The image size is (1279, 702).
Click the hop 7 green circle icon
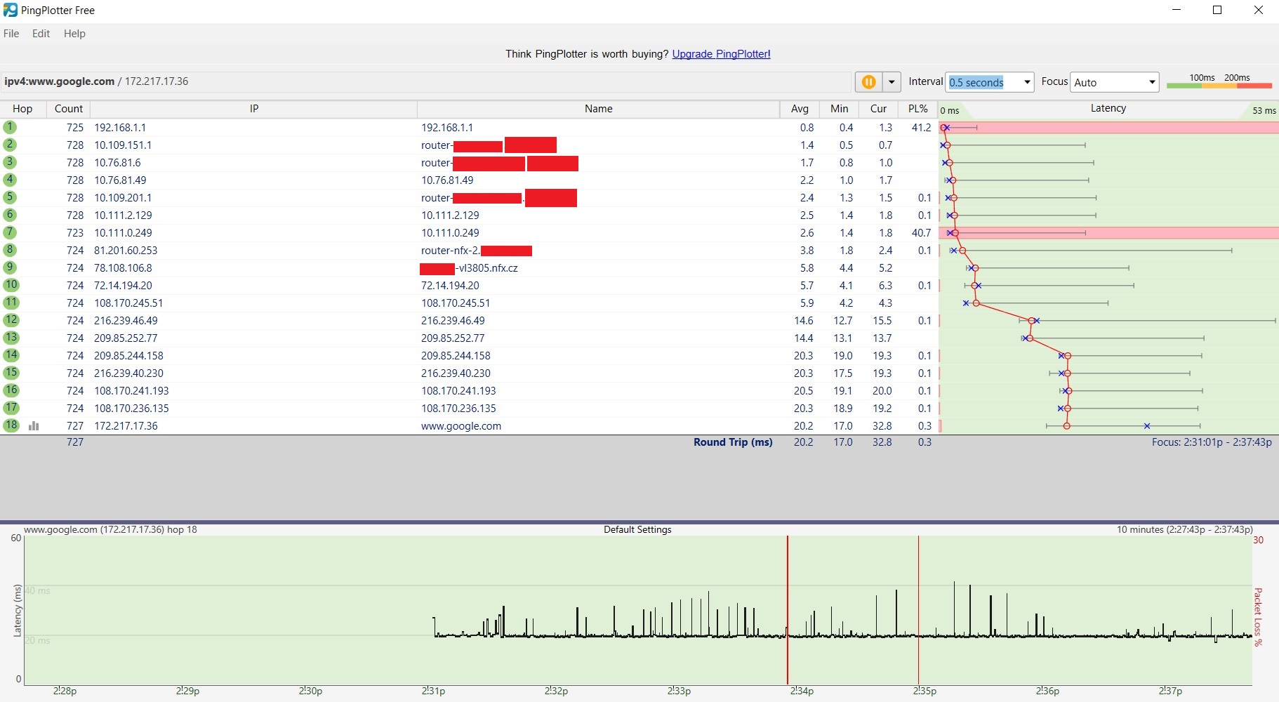tap(10, 232)
